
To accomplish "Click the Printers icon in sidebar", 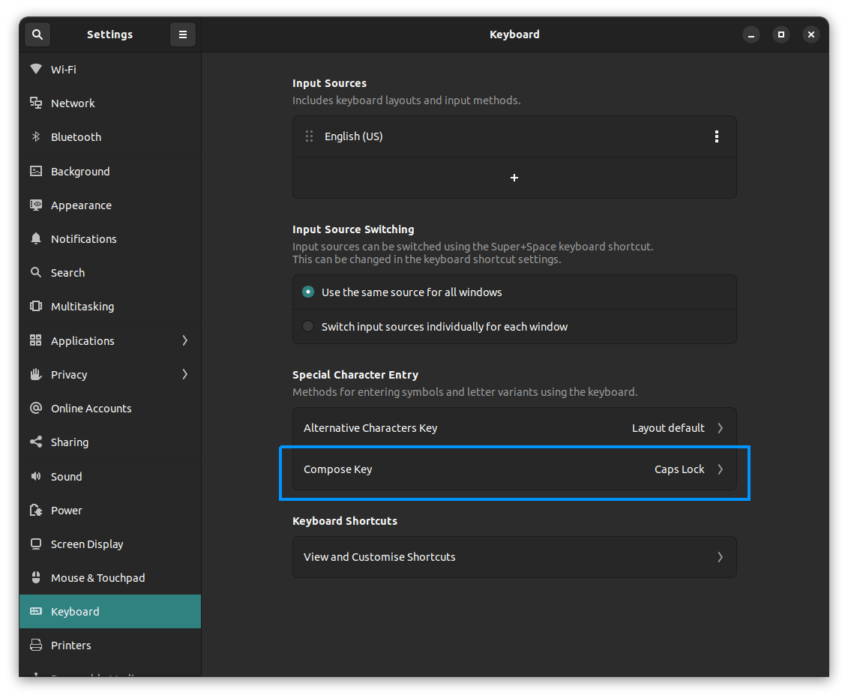I will click(x=36, y=646).
